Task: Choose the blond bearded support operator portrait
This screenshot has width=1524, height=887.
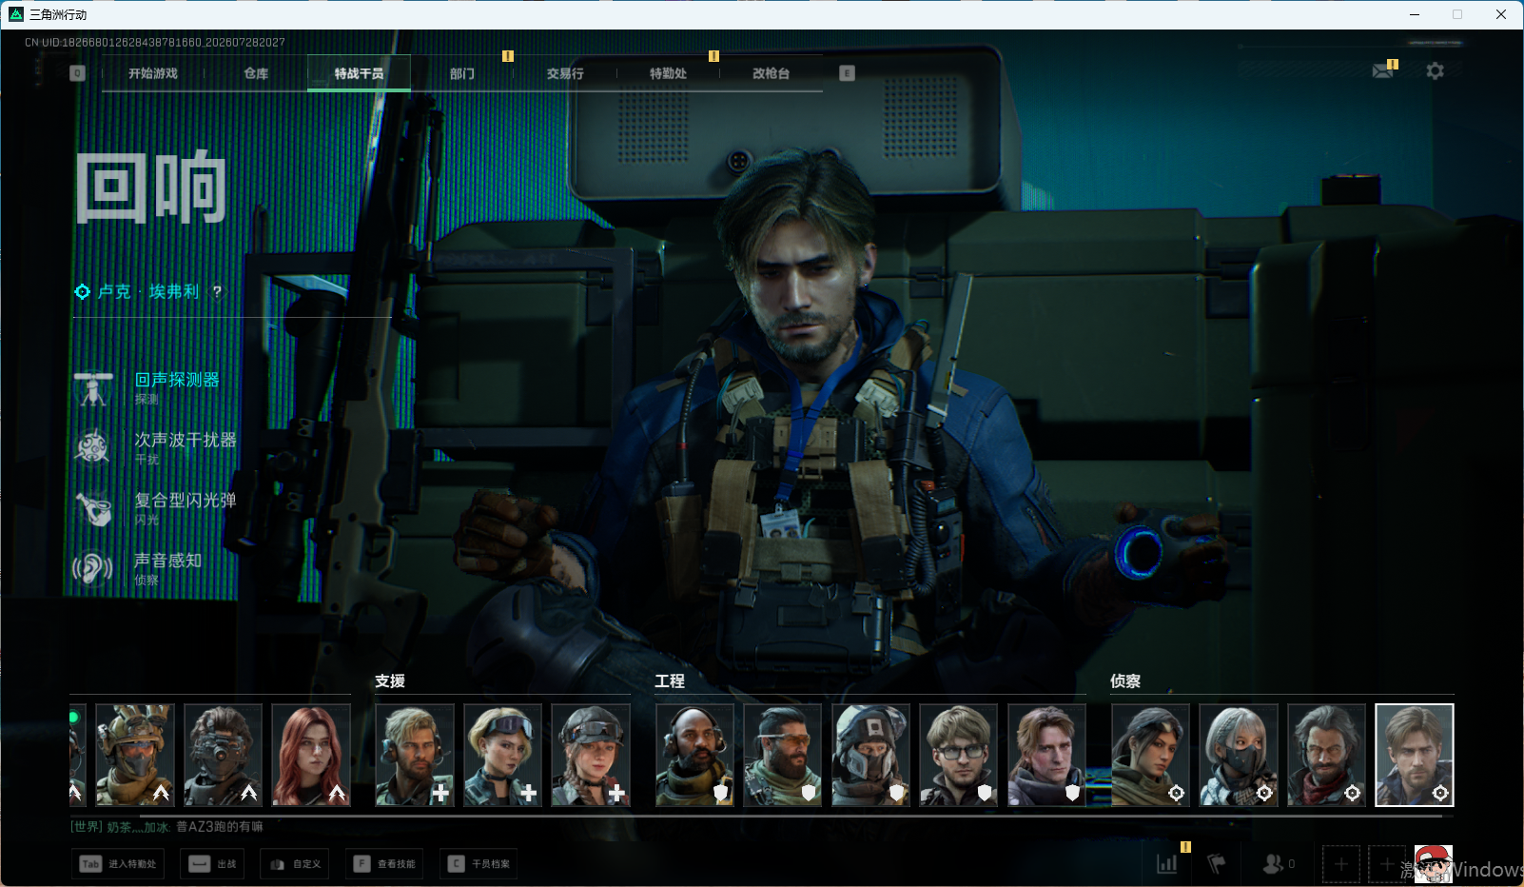Action: tap(415, 756)
